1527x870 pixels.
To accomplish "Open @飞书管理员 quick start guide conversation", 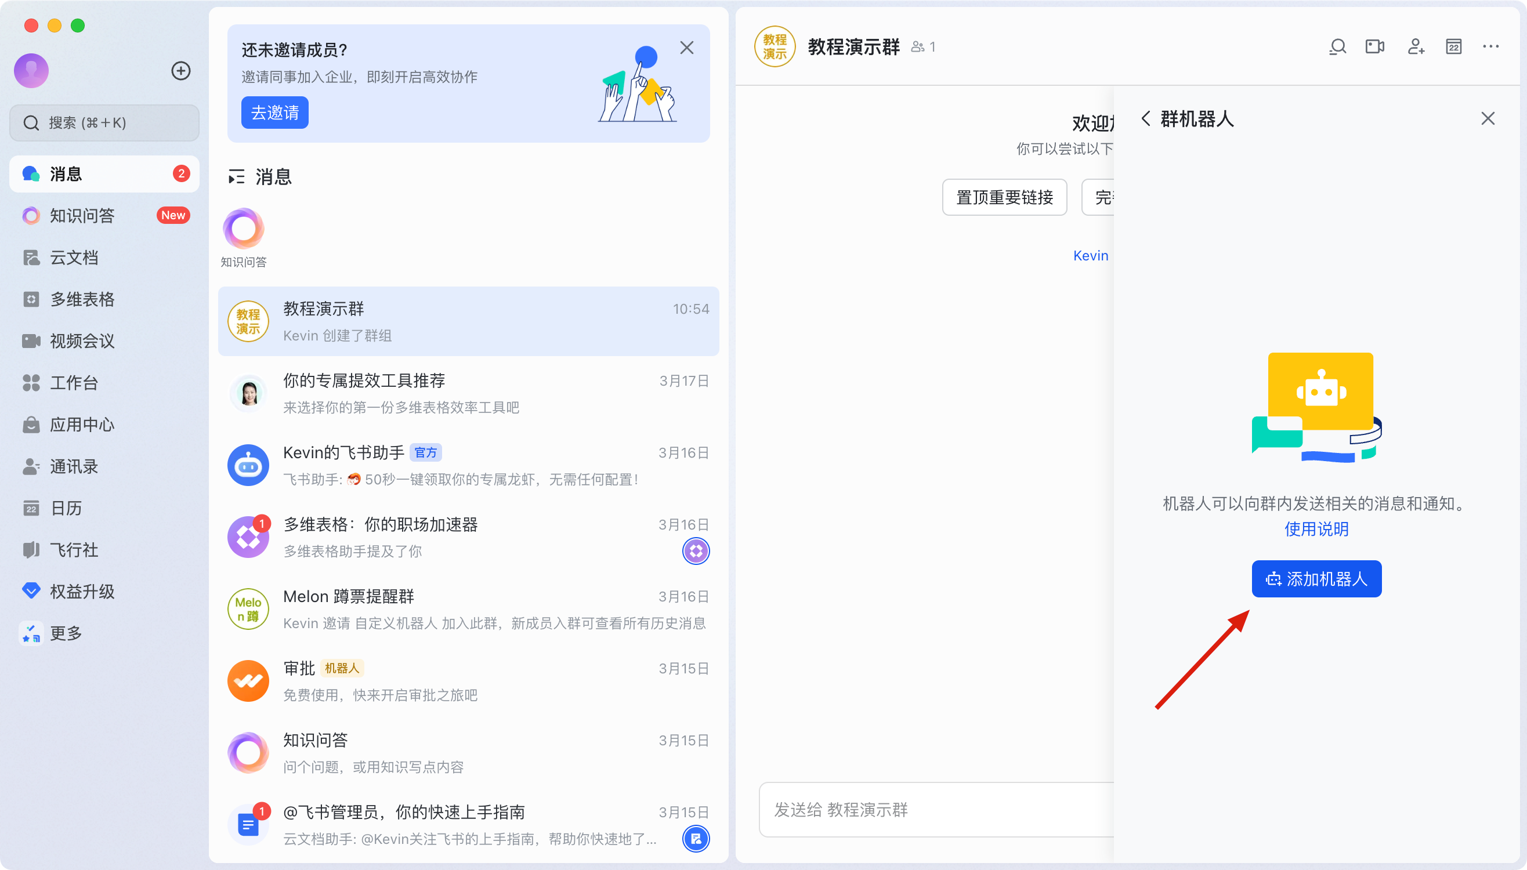I will pyautogui.click(x=469, y=825).
